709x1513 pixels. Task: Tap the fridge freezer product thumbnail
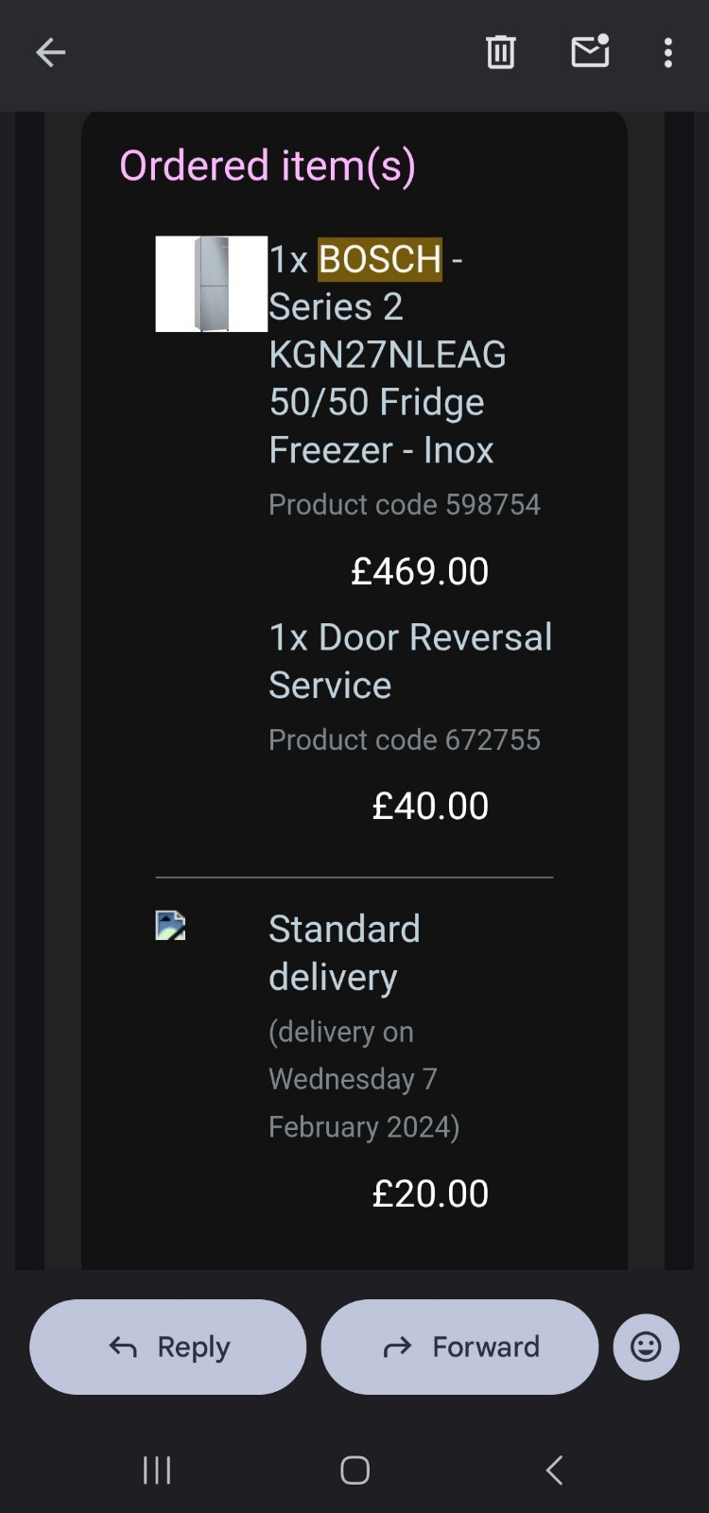(x=211, y=284)
